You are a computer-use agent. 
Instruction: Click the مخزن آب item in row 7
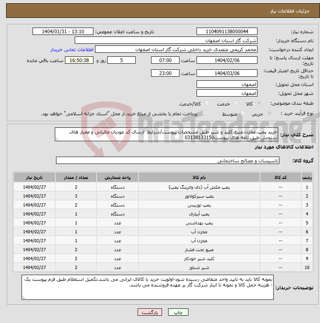pos(199,241)
